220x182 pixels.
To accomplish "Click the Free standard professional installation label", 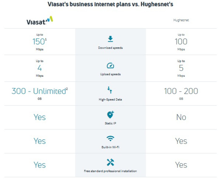I will (x=110, y=171).
